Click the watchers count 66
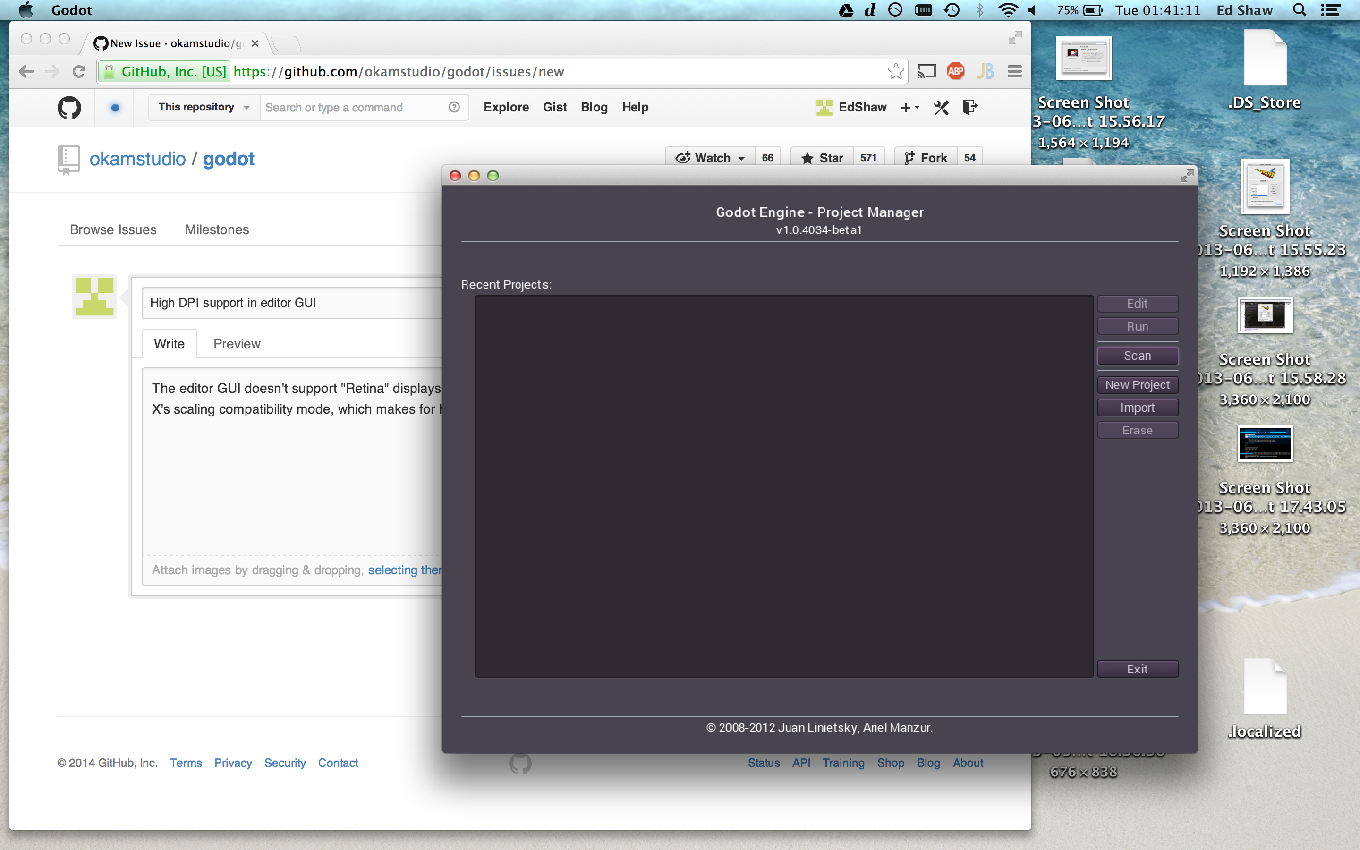The height and width of the screenshot is (850, 1360). click(767, 158)
